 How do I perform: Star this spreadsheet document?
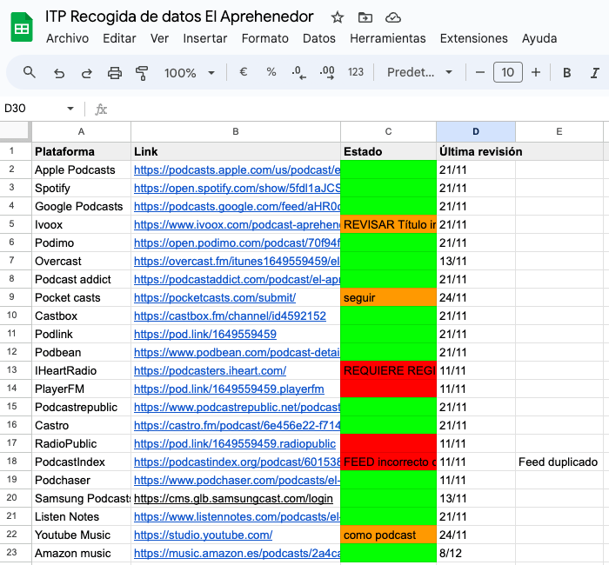click(x=338, y=17)
